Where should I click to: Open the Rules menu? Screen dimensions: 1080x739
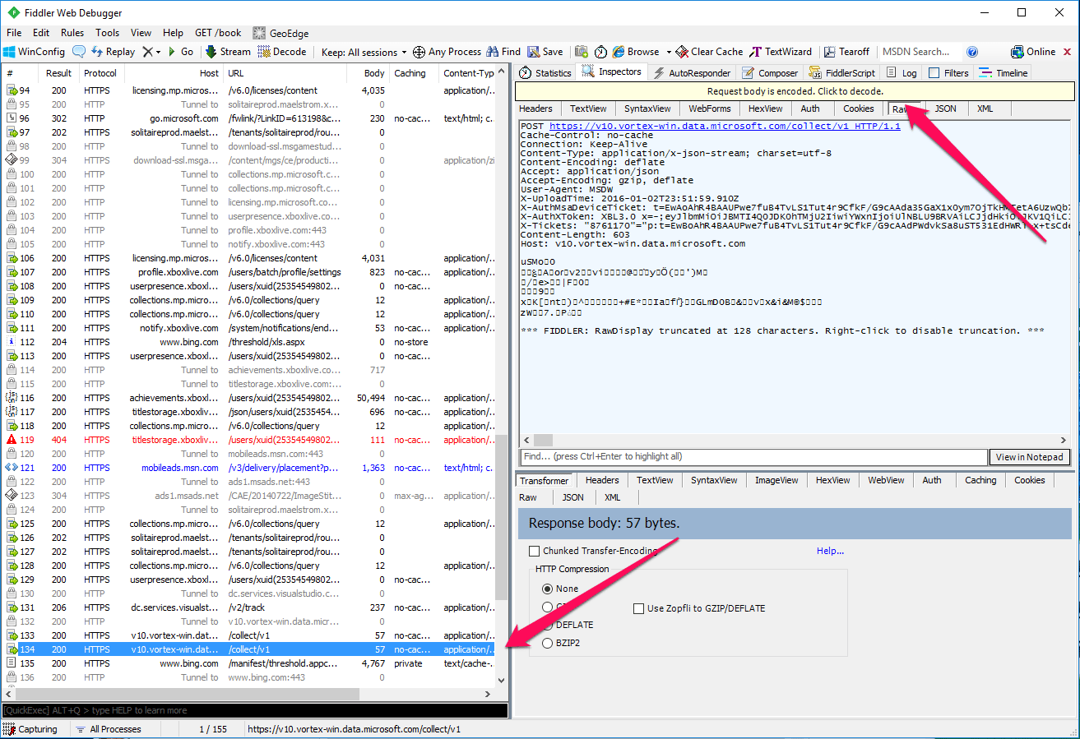point(72,33)
